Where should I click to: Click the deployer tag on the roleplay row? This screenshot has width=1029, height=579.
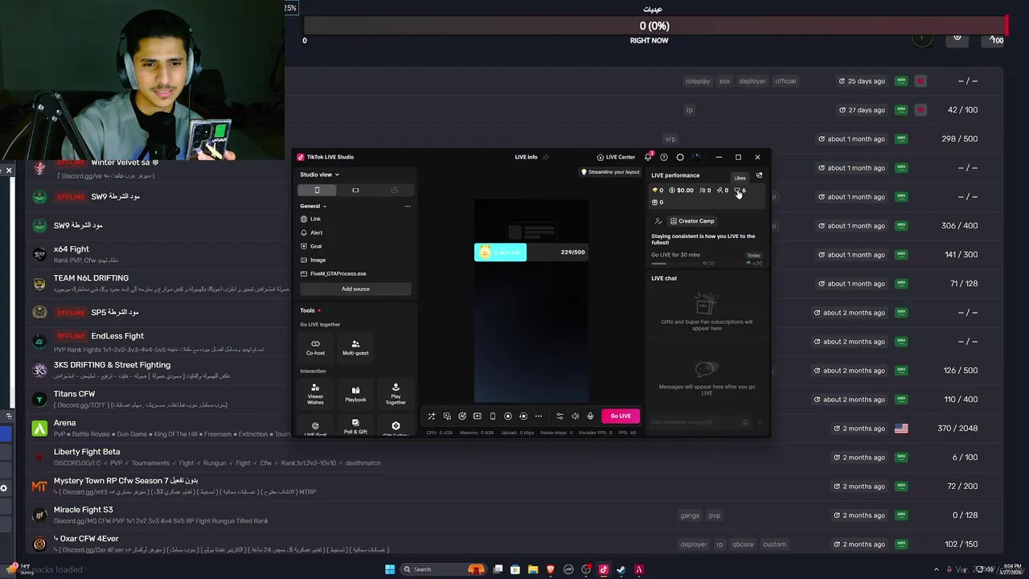pyautogui.click(x=752, y=81)
